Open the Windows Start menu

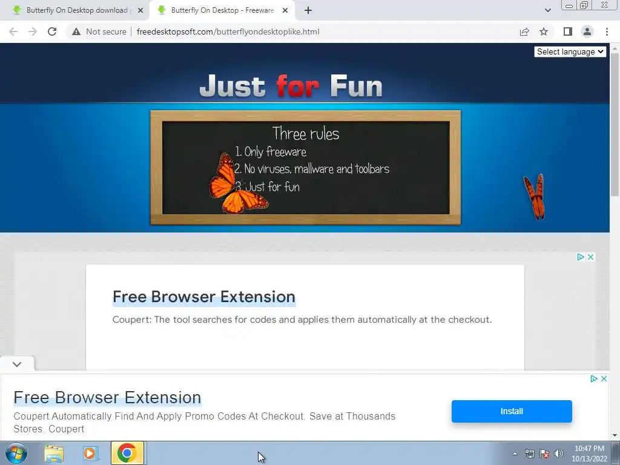click(16, 453)
